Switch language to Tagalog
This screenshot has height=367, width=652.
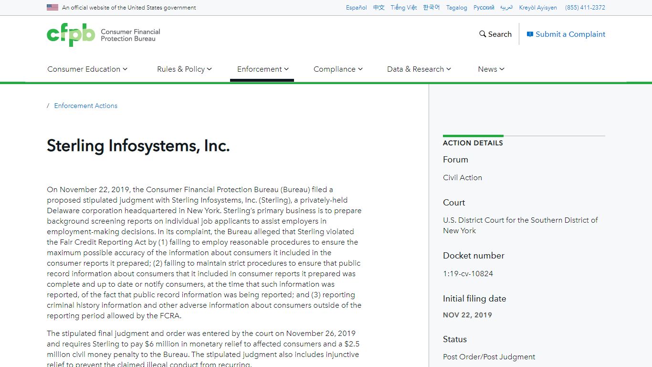tap(457, 8)
